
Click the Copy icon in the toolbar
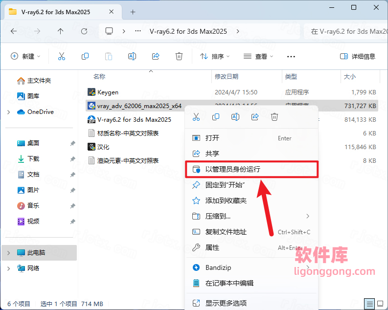click(85, 56)
